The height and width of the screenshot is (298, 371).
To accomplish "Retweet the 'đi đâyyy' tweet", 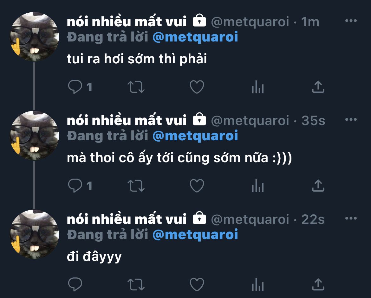I will click(136, 284).
